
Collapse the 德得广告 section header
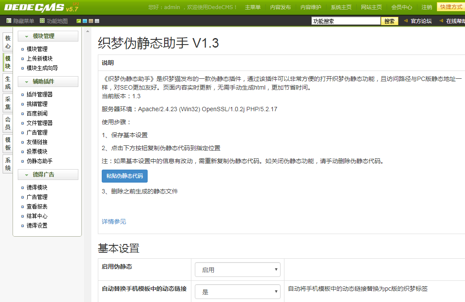pyautogui.click(x=48, y=174)
